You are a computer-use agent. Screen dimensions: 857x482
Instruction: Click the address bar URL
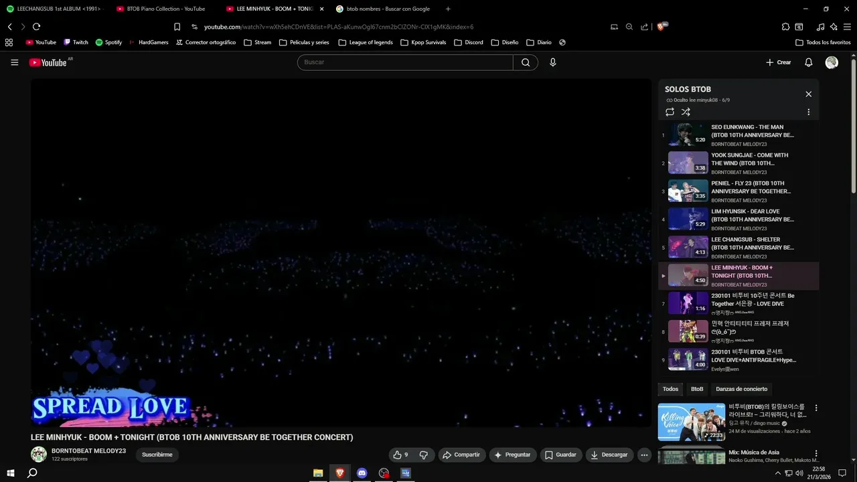point(338,27)
